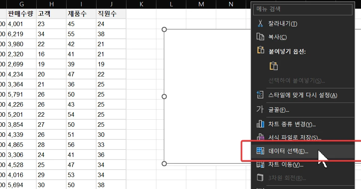Click inside the 메뉴 검색 search box

303,9
